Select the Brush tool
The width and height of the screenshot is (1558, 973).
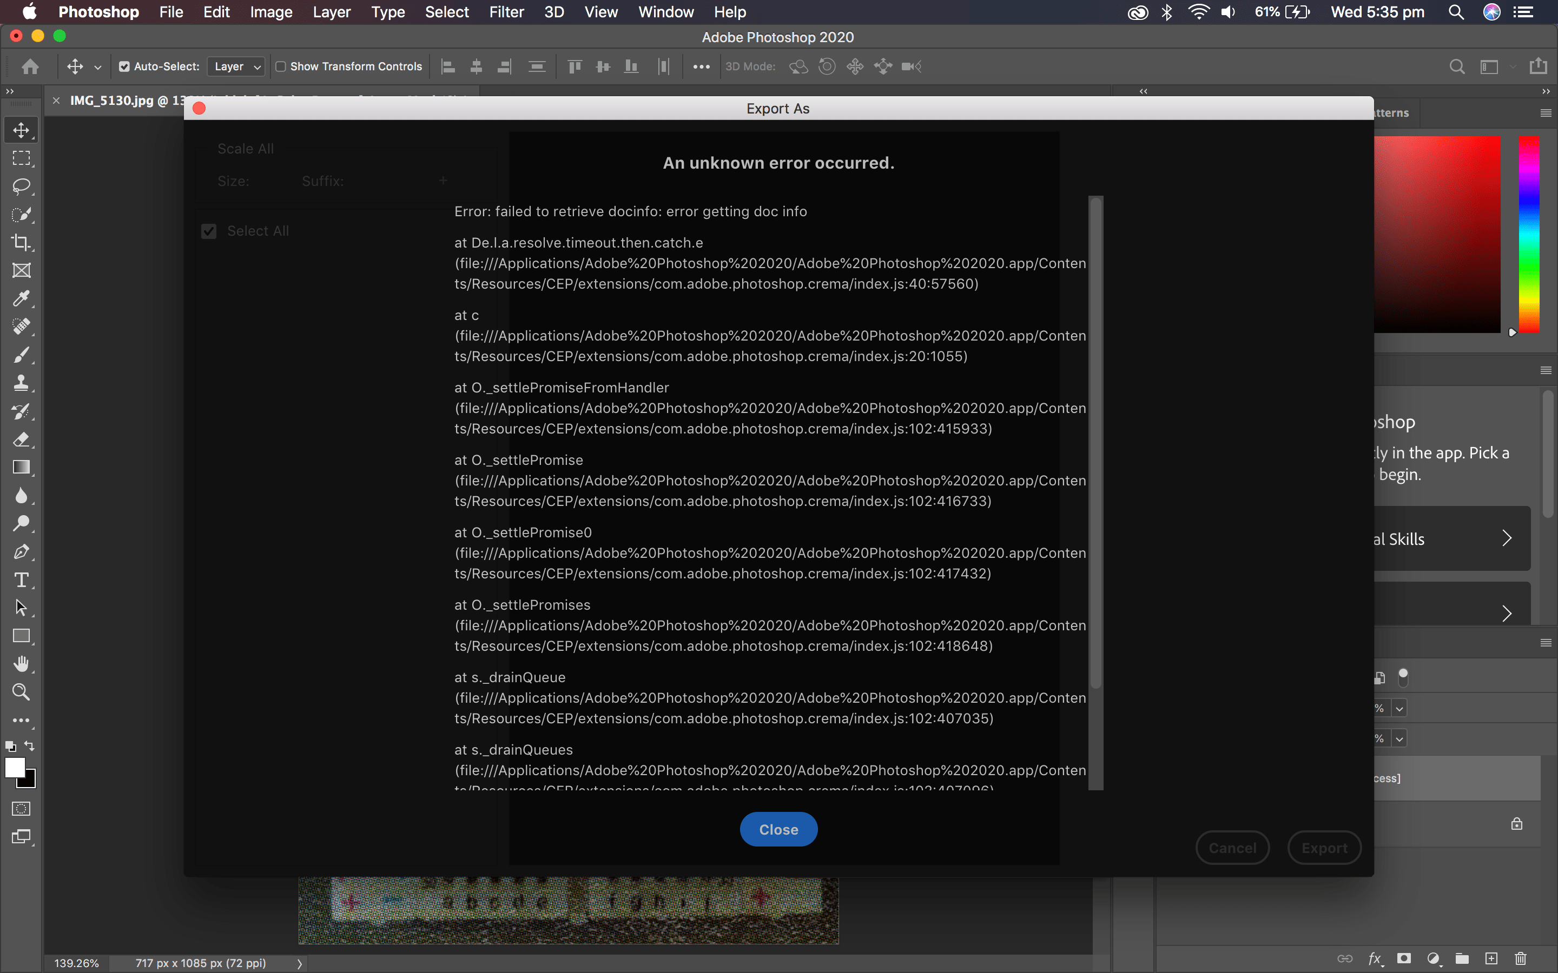click(21, 355)
